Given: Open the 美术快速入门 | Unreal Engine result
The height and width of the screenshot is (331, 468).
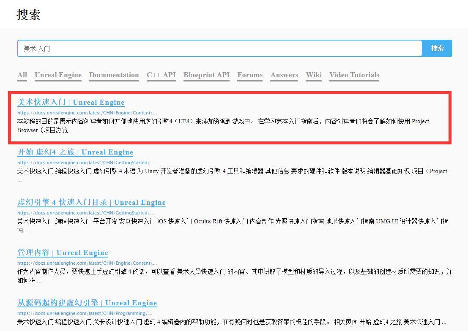Looking at the screenshot, I should point(71,102).
